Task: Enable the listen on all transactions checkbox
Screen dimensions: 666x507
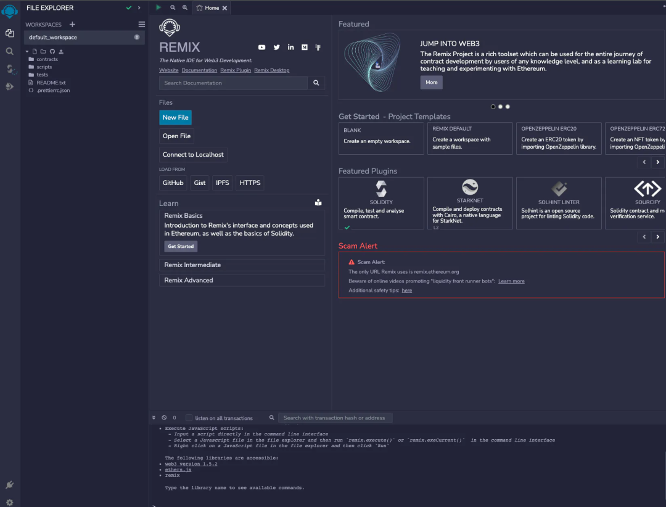Action: point(188,418)
